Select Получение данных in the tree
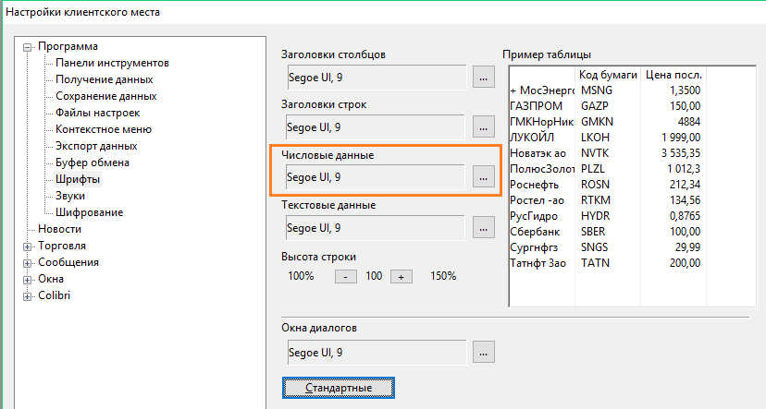Viewport: 766px width, 409px height. pyautogui.click(x=104, y=79)
